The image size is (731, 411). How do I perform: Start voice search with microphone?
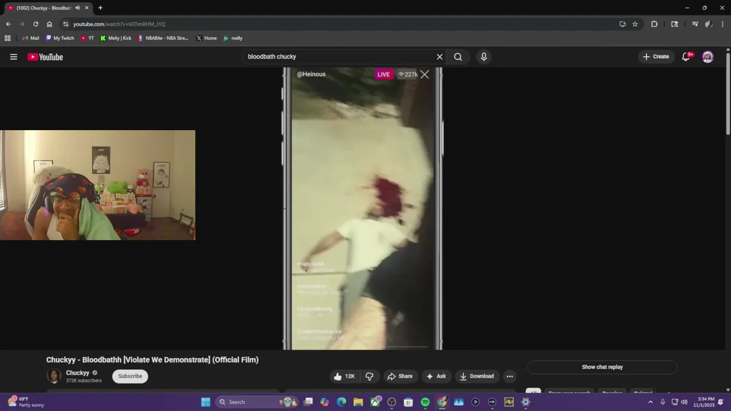484,57
